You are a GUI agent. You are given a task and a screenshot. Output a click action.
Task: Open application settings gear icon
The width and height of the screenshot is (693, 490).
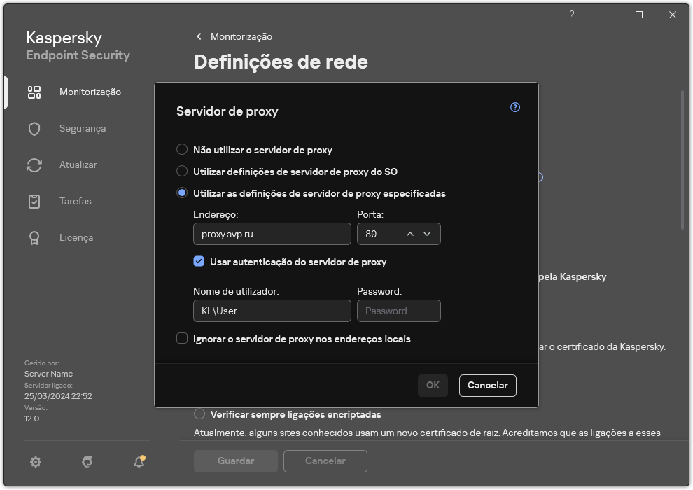(35, 462)
